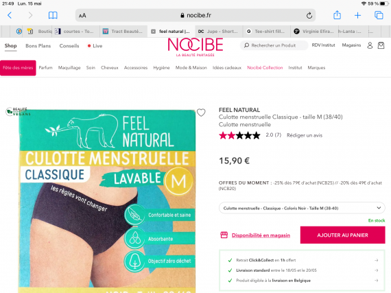Add a new tab with plus icon
Viewport: 391px width, 293px height.
pyautogui.click(x=357, y=16)
